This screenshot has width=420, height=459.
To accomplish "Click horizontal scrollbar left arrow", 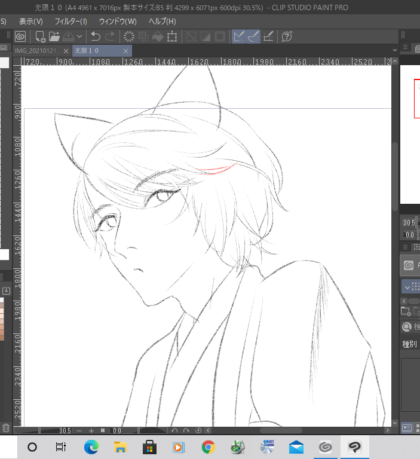I will coord(208,430).
